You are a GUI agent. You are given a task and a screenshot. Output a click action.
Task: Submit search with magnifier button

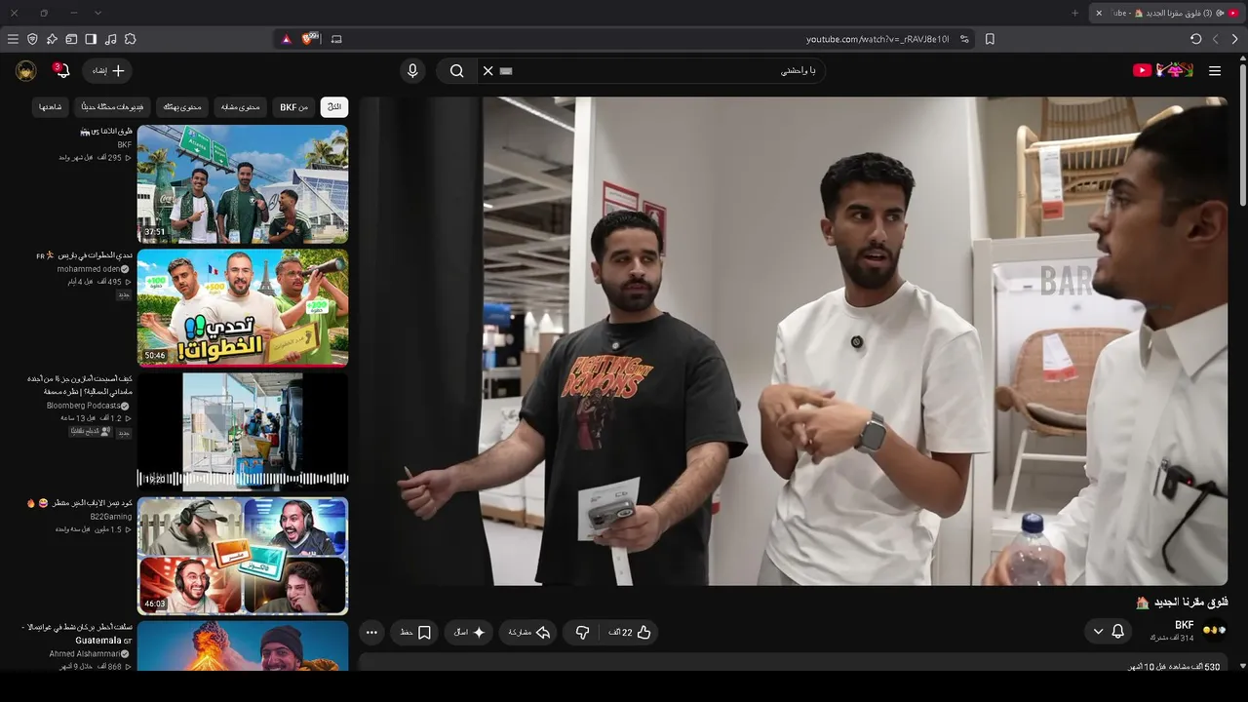tap(456, 70)
